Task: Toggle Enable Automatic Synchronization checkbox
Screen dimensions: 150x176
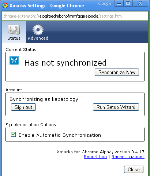Action: click(x=13, y=135)
